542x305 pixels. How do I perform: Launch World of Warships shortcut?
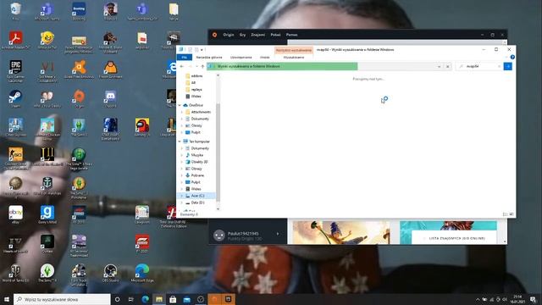point(47,186)
